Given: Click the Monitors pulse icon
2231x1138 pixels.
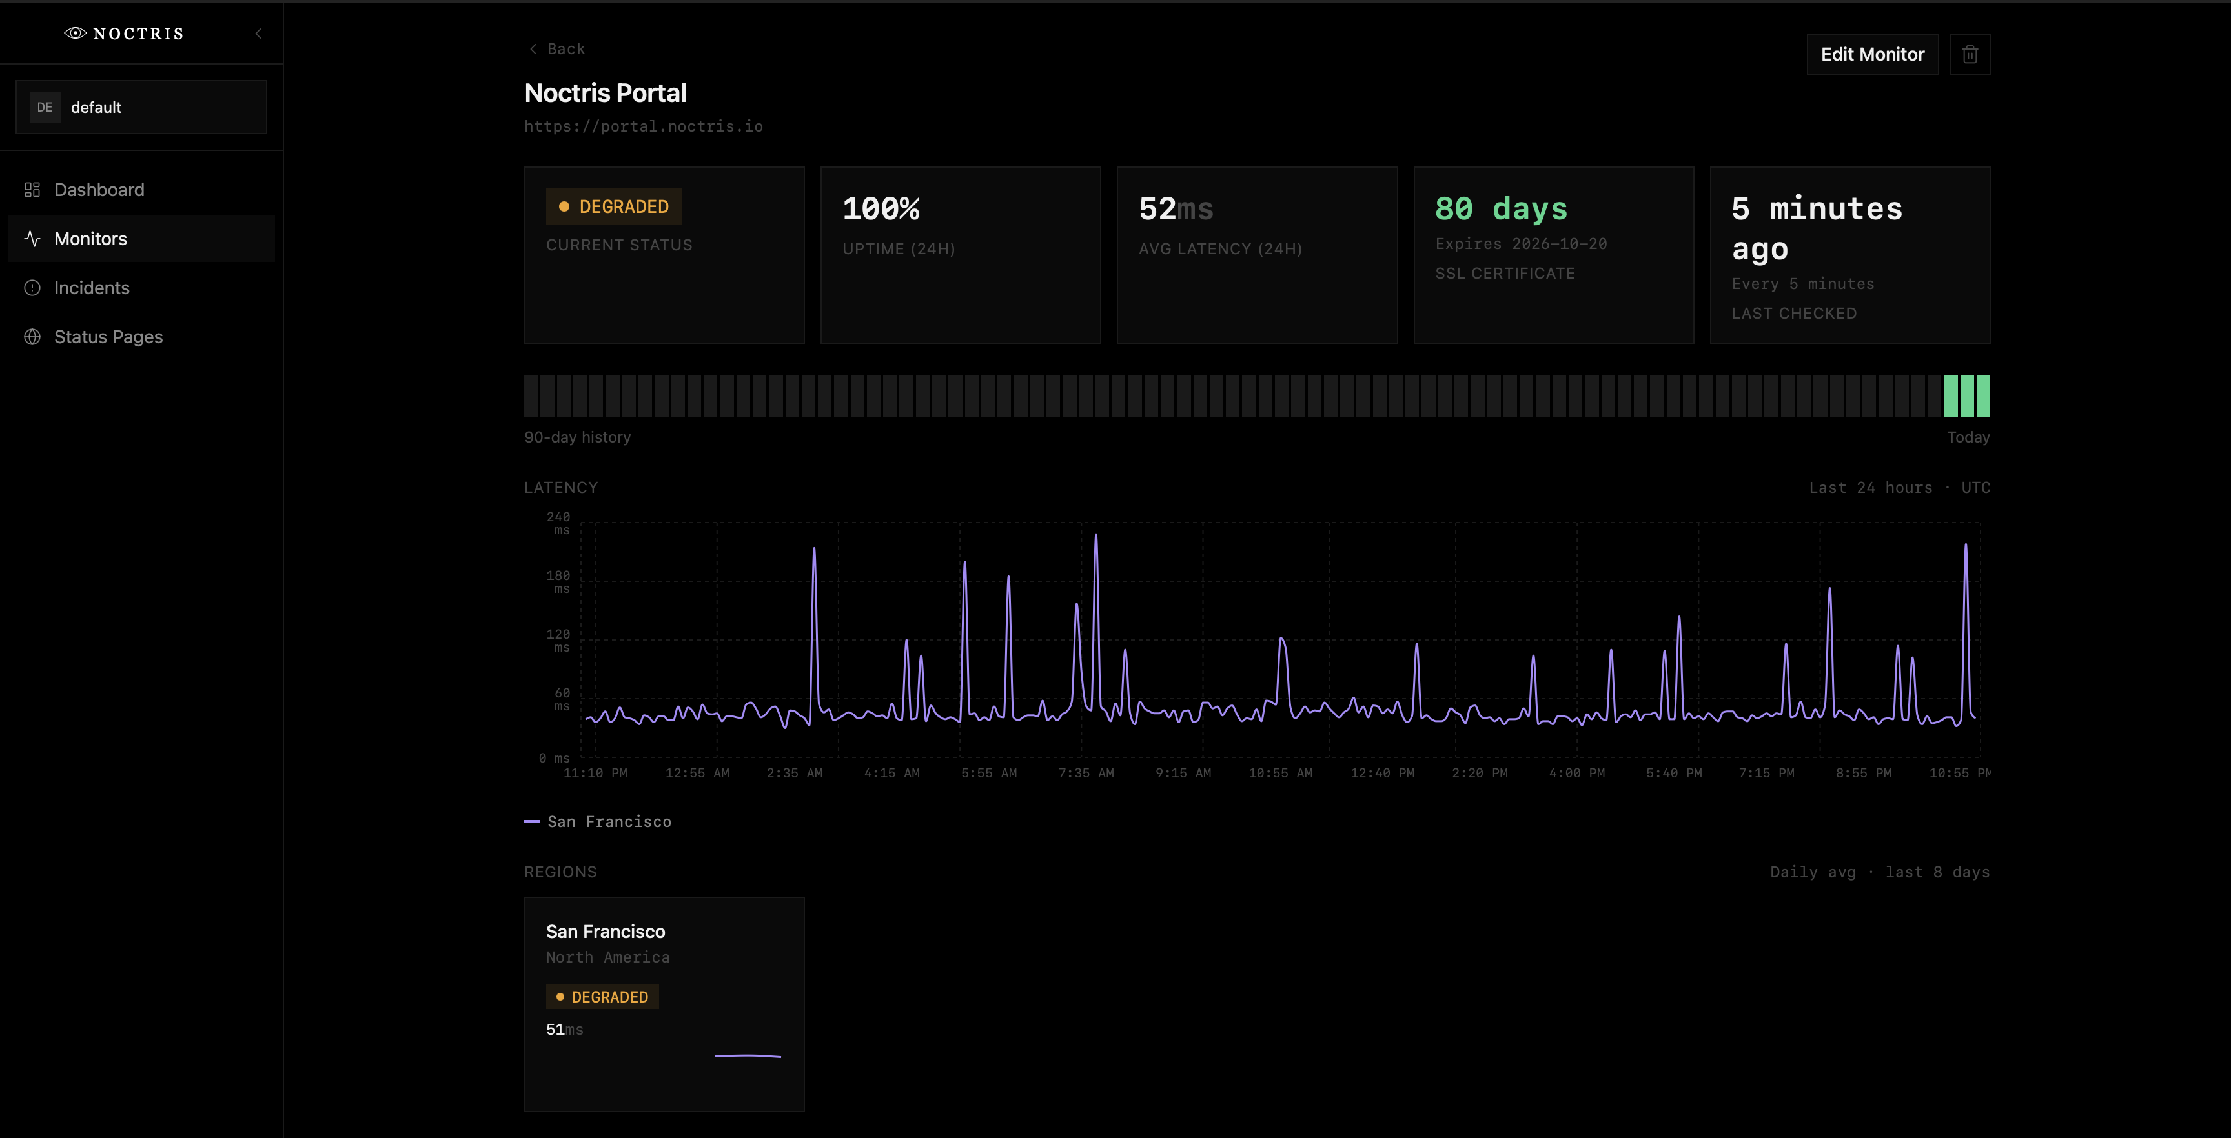Looking at the screenshot, I should point(32,239).
